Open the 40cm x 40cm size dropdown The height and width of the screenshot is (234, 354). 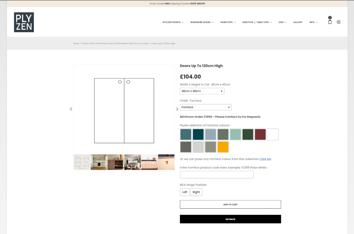[202, 91]
